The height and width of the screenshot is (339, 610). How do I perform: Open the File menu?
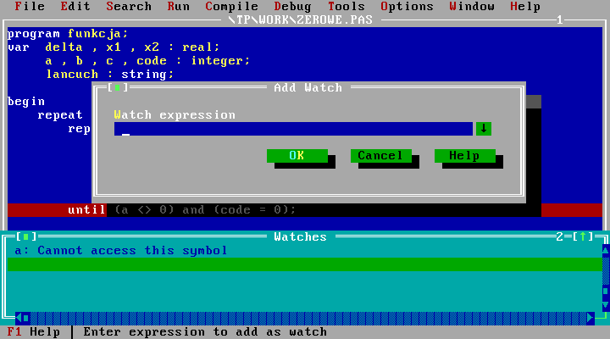click(x=30, y=7)
